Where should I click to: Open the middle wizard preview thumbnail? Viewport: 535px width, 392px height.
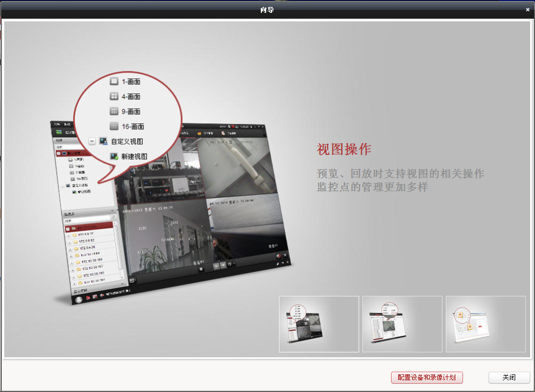(x=402, y=324)
